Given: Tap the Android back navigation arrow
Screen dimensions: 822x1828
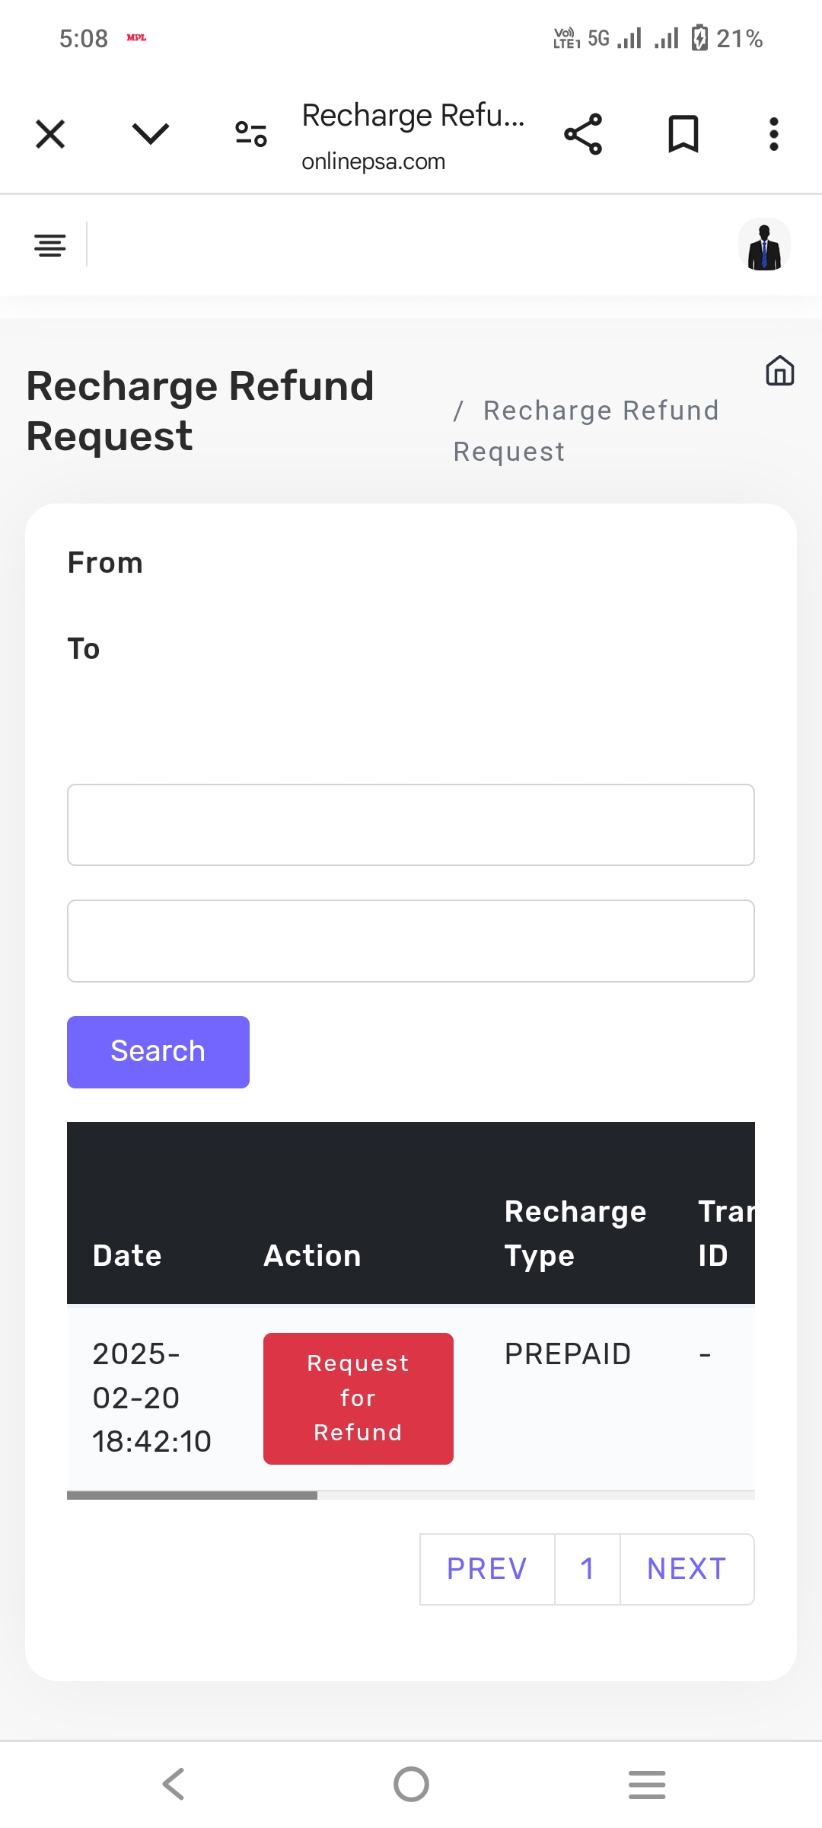Looking at the screenshot, I should [x=174, y=1784].
